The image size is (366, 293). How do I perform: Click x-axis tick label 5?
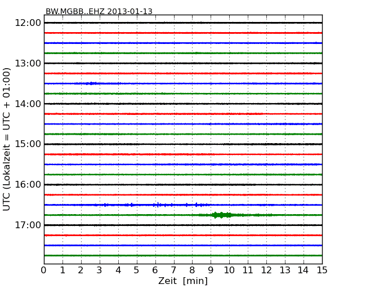pos(137,270)
